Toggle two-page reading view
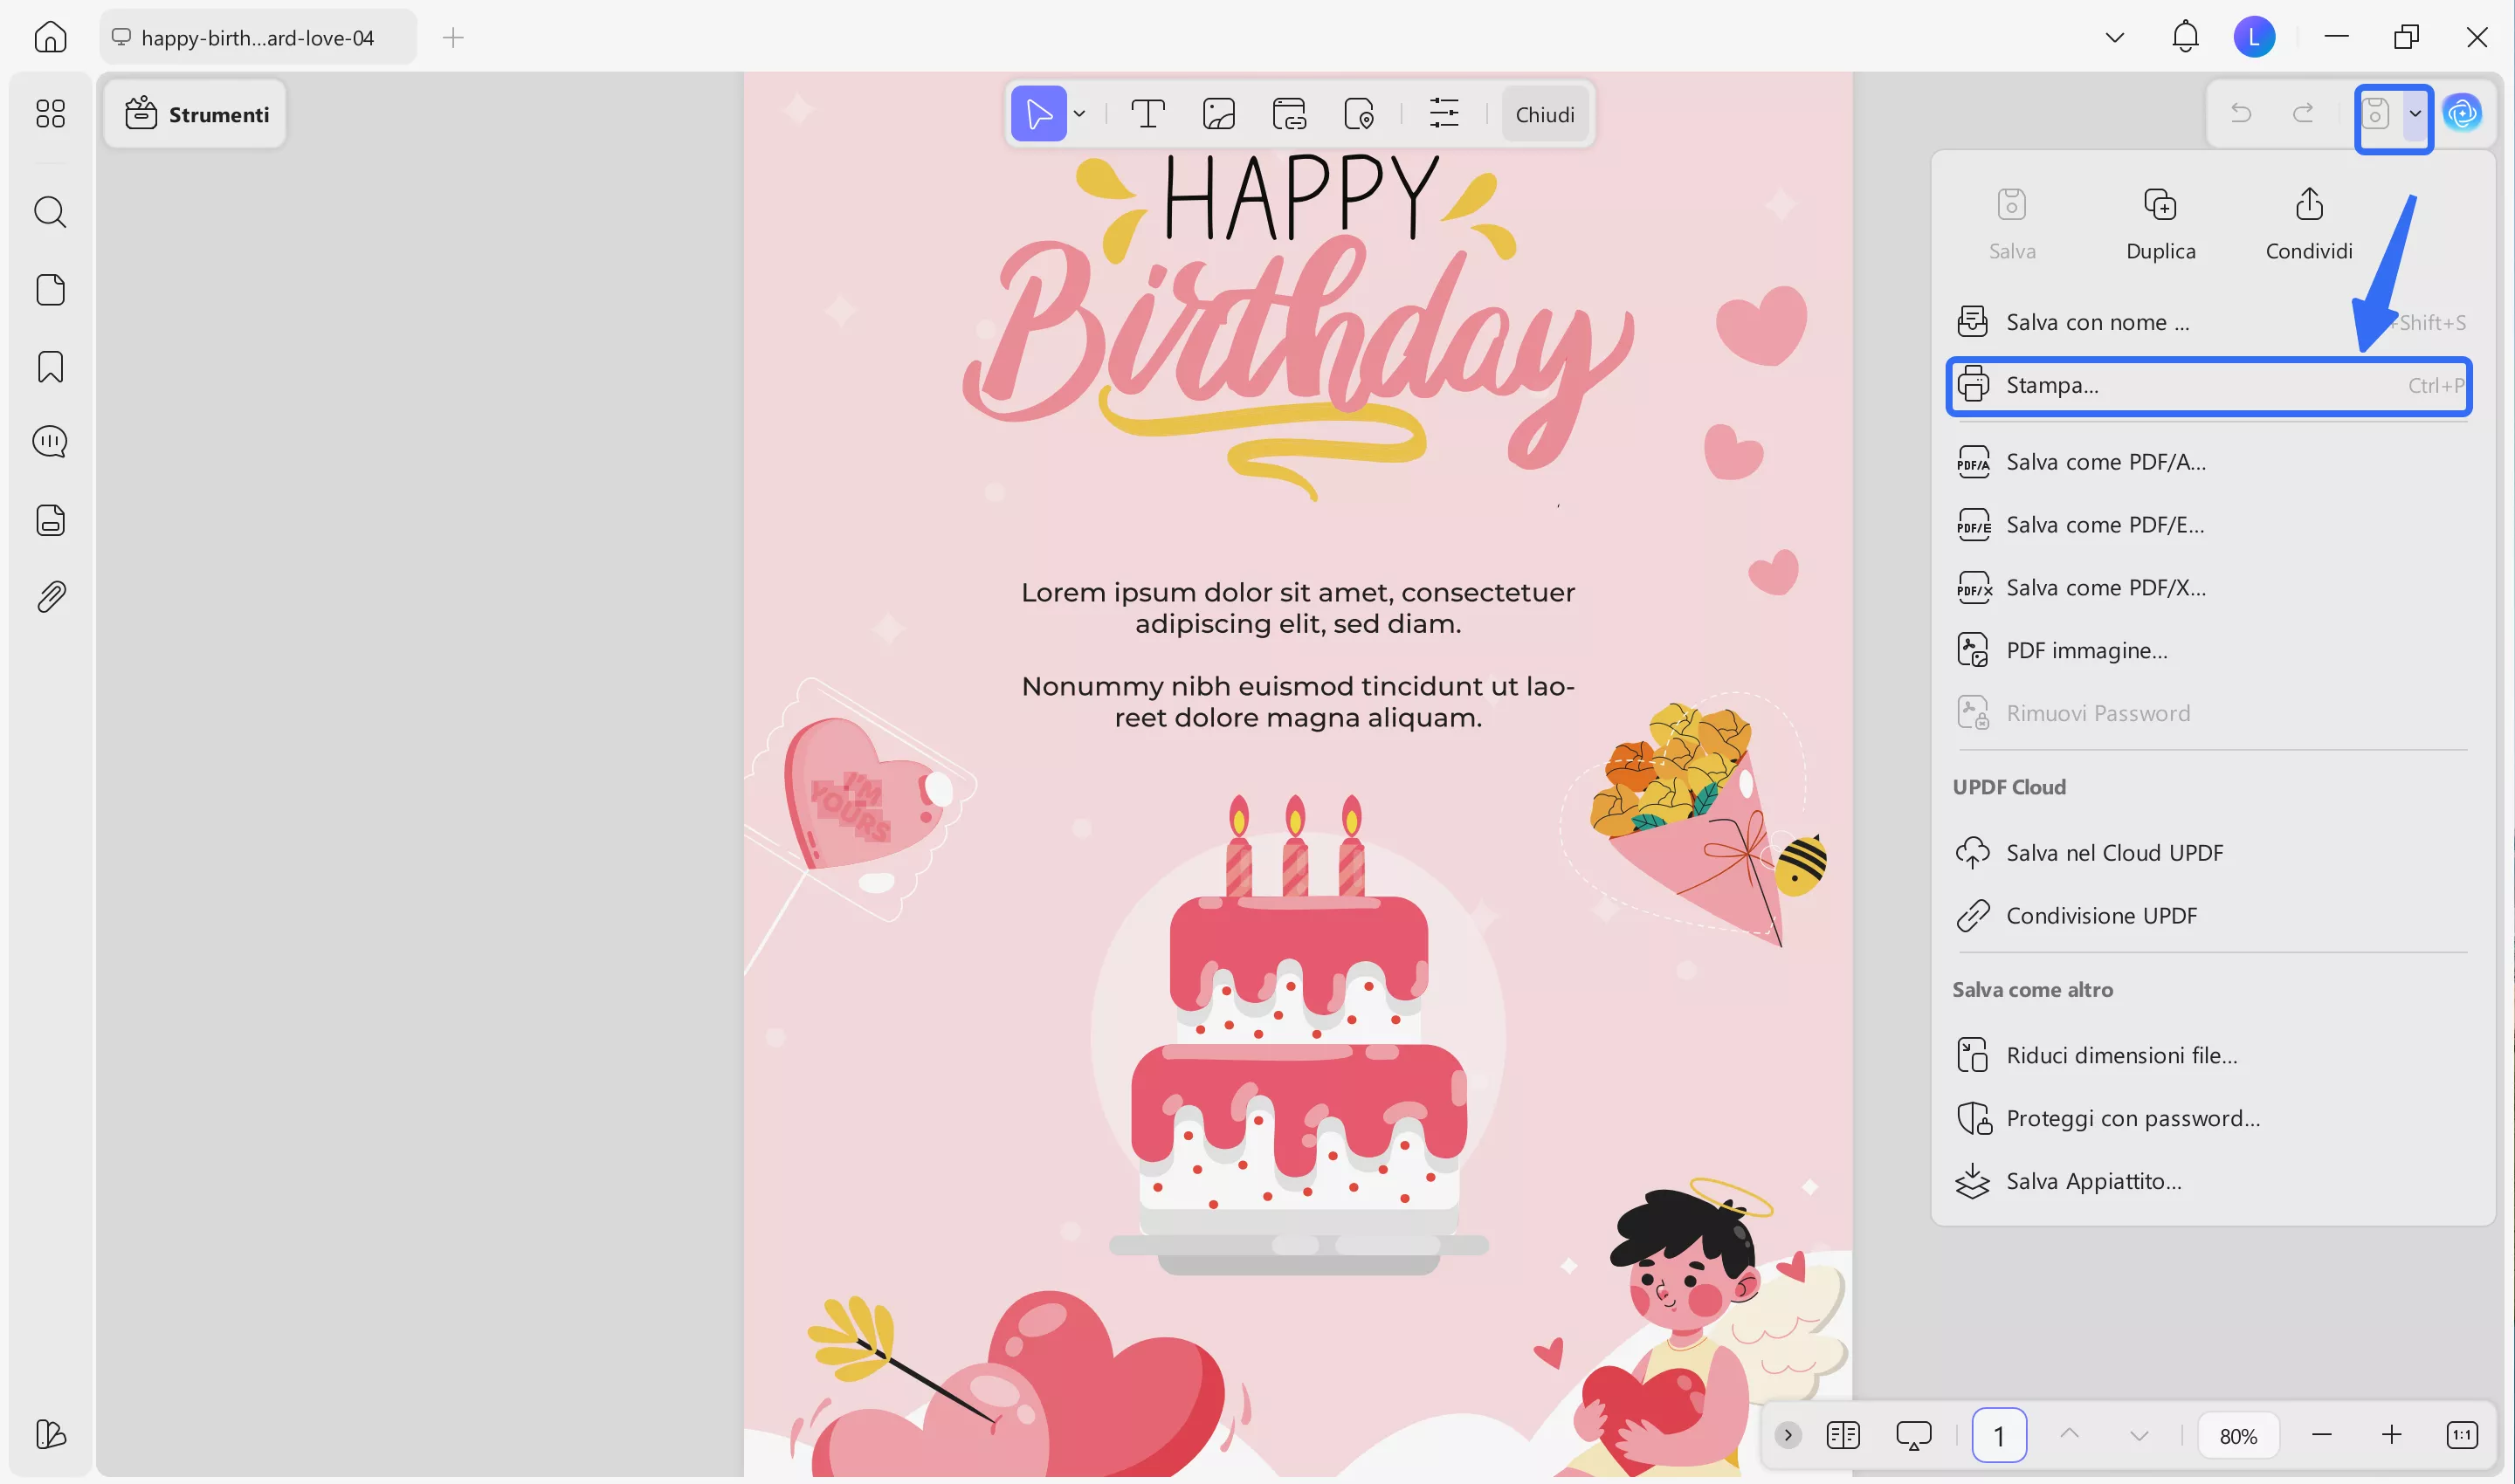This screenshot has width=2515, height=1484. click(1842, 1434)
